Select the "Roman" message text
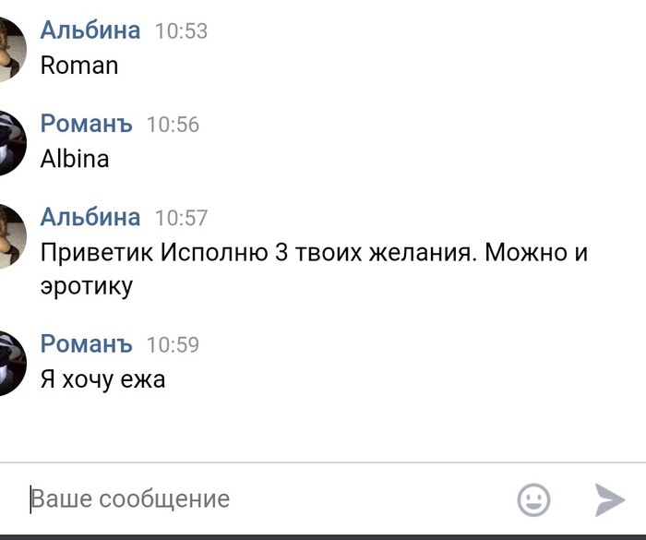 coord(79,66)
